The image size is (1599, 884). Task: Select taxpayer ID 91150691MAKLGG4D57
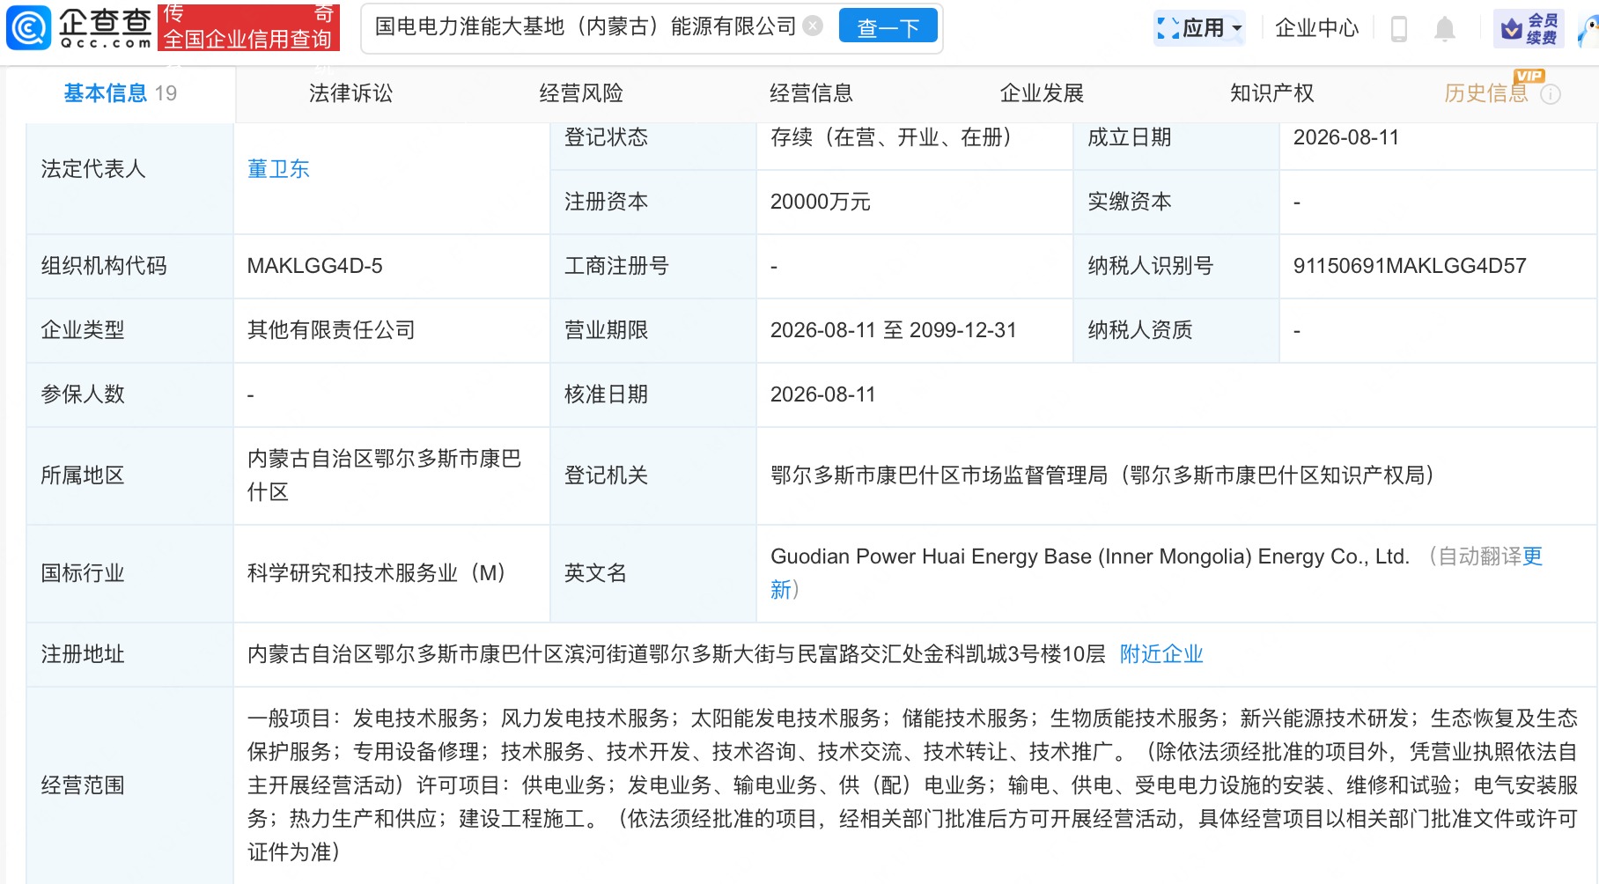[1410, 266]
